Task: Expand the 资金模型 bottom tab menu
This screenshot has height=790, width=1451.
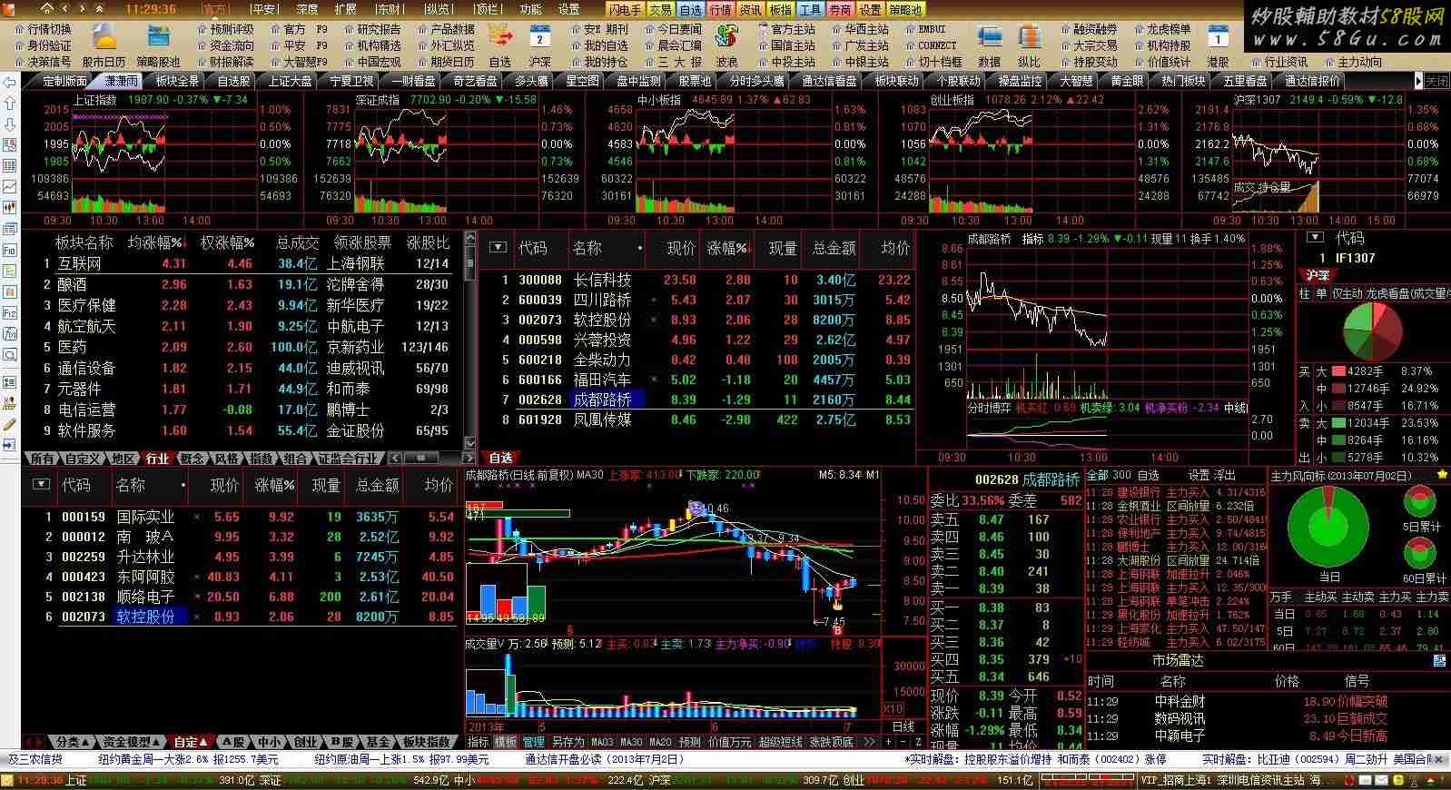Action: (132, 742)
